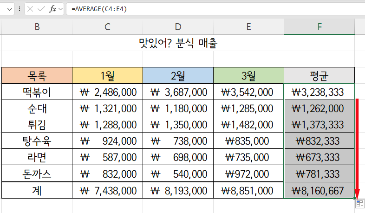Screen dimensions: 365x213
Task: Click the 1월 header cell
Action: pyautogui.click(x=107, y=75)
